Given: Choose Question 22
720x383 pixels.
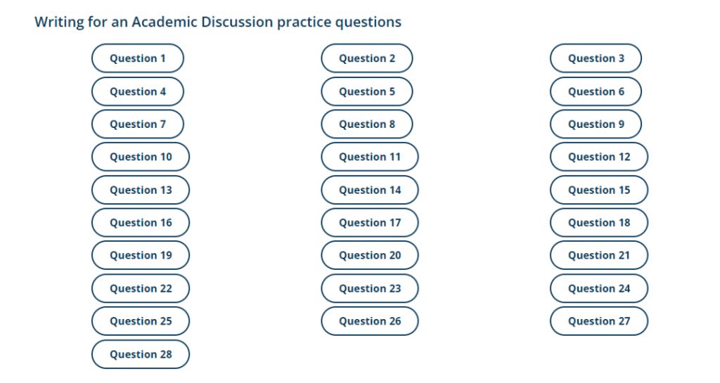Looking at the screenshot, I should pos(141,288).
